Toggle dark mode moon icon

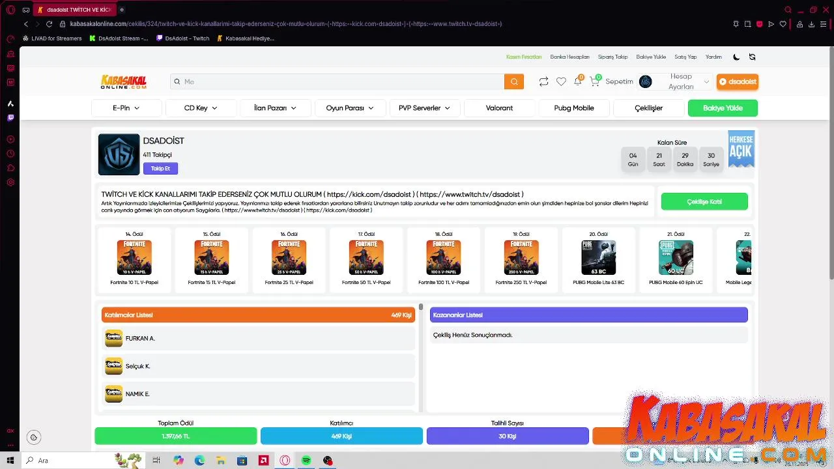point(736,57)
